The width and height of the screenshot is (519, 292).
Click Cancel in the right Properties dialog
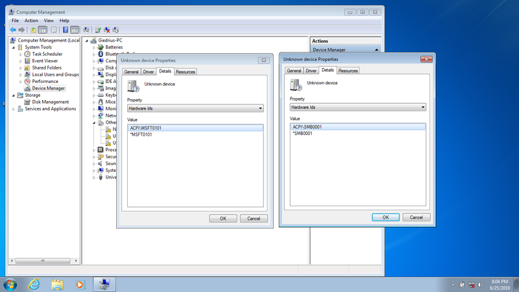coord(416,217)
